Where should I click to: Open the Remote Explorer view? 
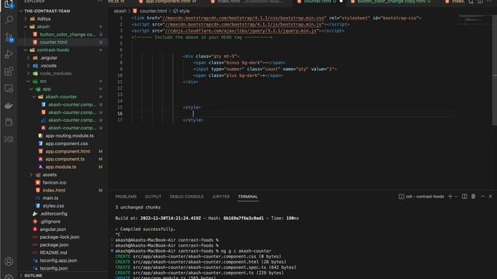(x=9, y=88)
